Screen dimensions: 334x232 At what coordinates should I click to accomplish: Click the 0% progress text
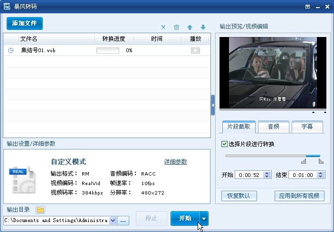click(129, 50)
